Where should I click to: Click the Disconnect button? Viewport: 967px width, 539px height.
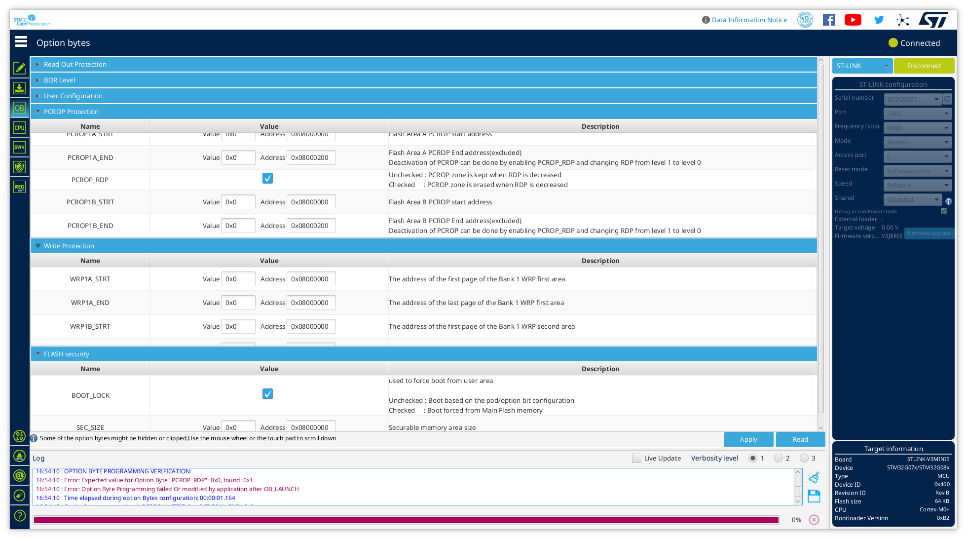pyautogui.click(x=924, y=66)
